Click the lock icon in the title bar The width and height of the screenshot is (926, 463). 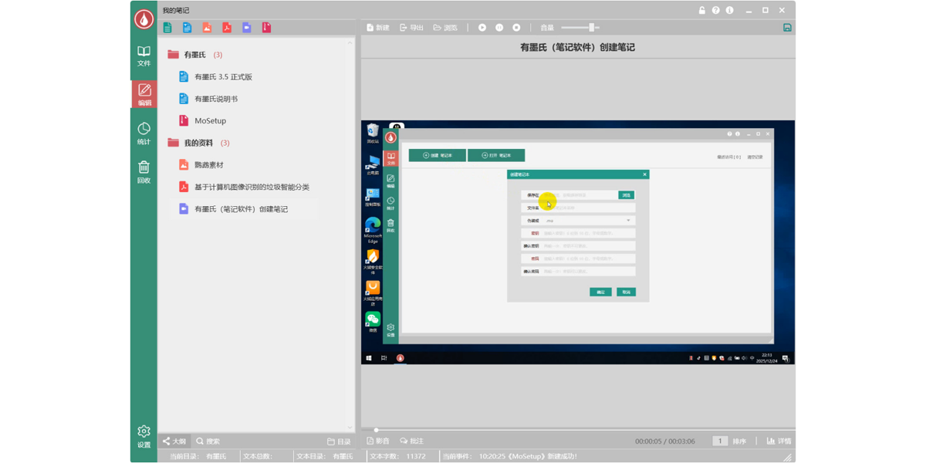(701, 10)
